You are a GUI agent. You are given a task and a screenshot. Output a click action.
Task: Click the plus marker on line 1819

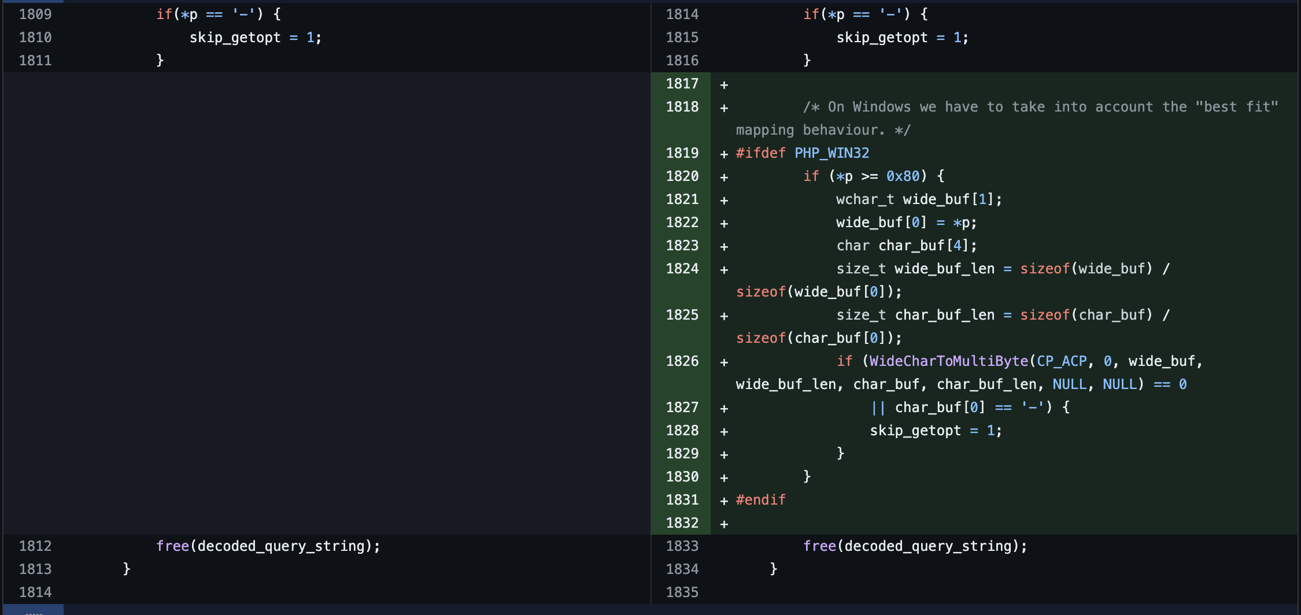pos(724,154)
